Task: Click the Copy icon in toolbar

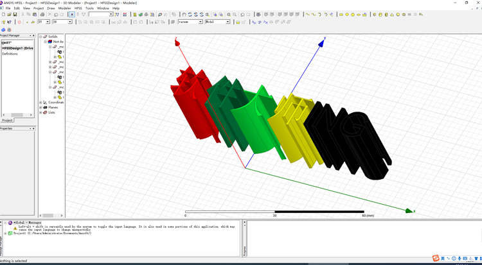Action: [x=28, y=14]
